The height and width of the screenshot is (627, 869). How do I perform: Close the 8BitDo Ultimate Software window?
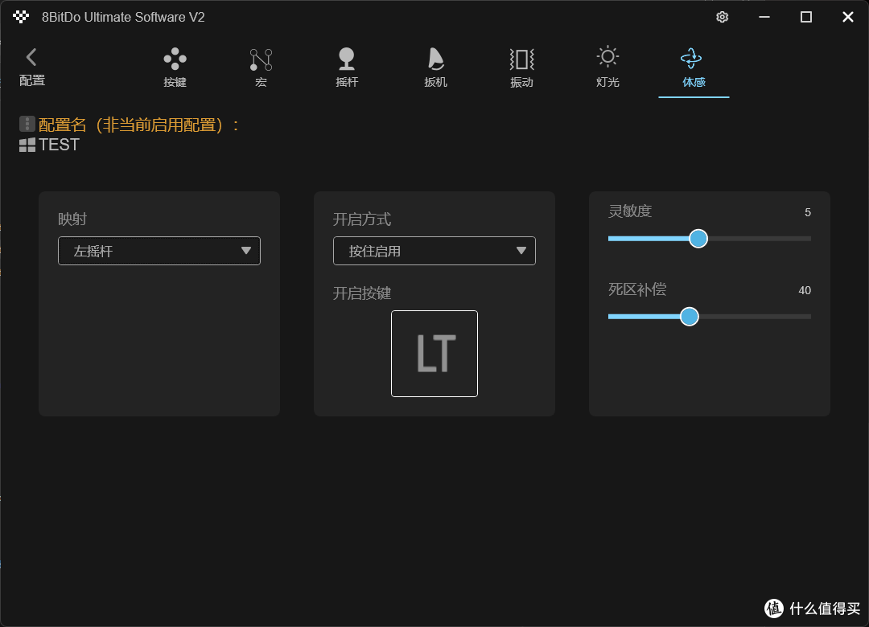click(x=848, y=17)
